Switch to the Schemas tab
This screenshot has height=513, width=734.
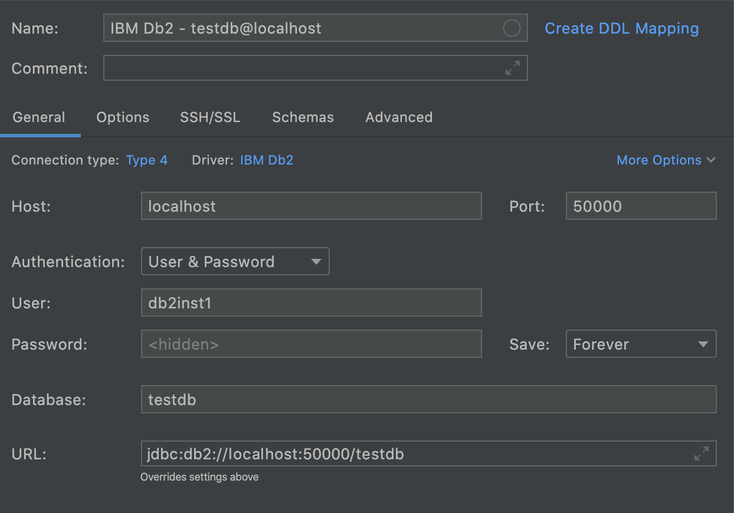pos(303,117)
